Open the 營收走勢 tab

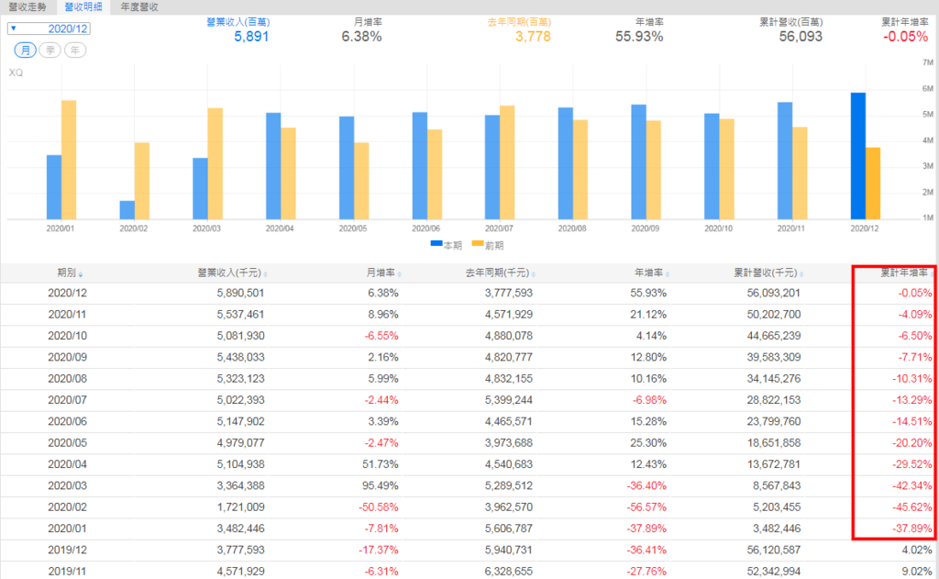(x=28, y=6)
